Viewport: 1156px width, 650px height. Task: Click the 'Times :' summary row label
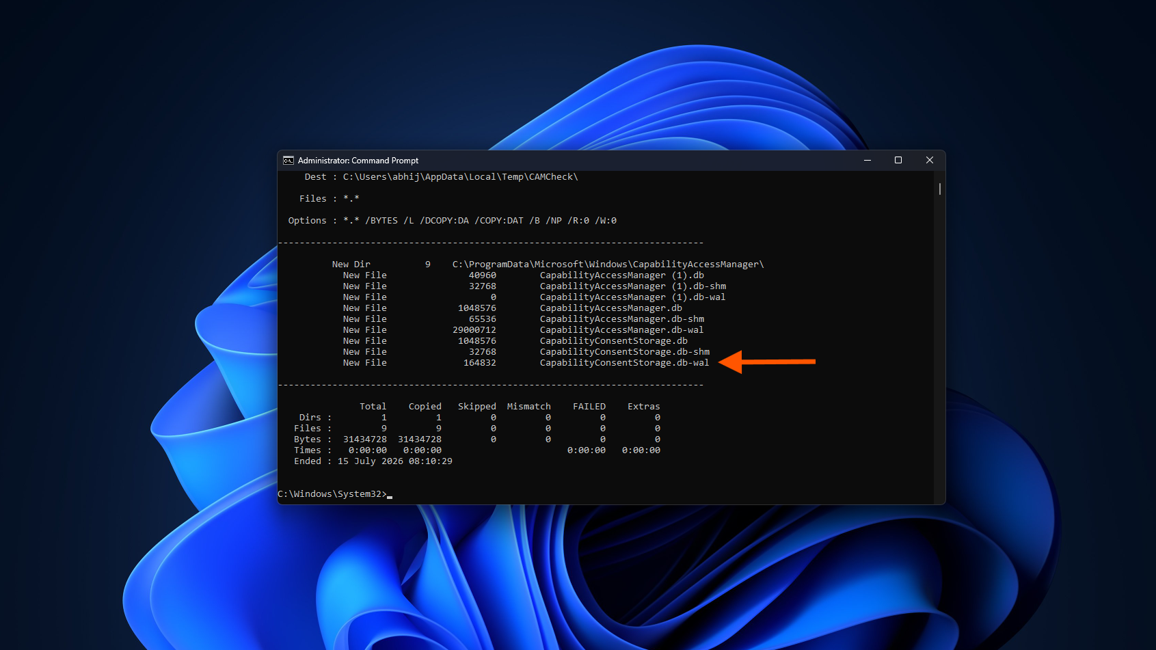click(313, 450)
